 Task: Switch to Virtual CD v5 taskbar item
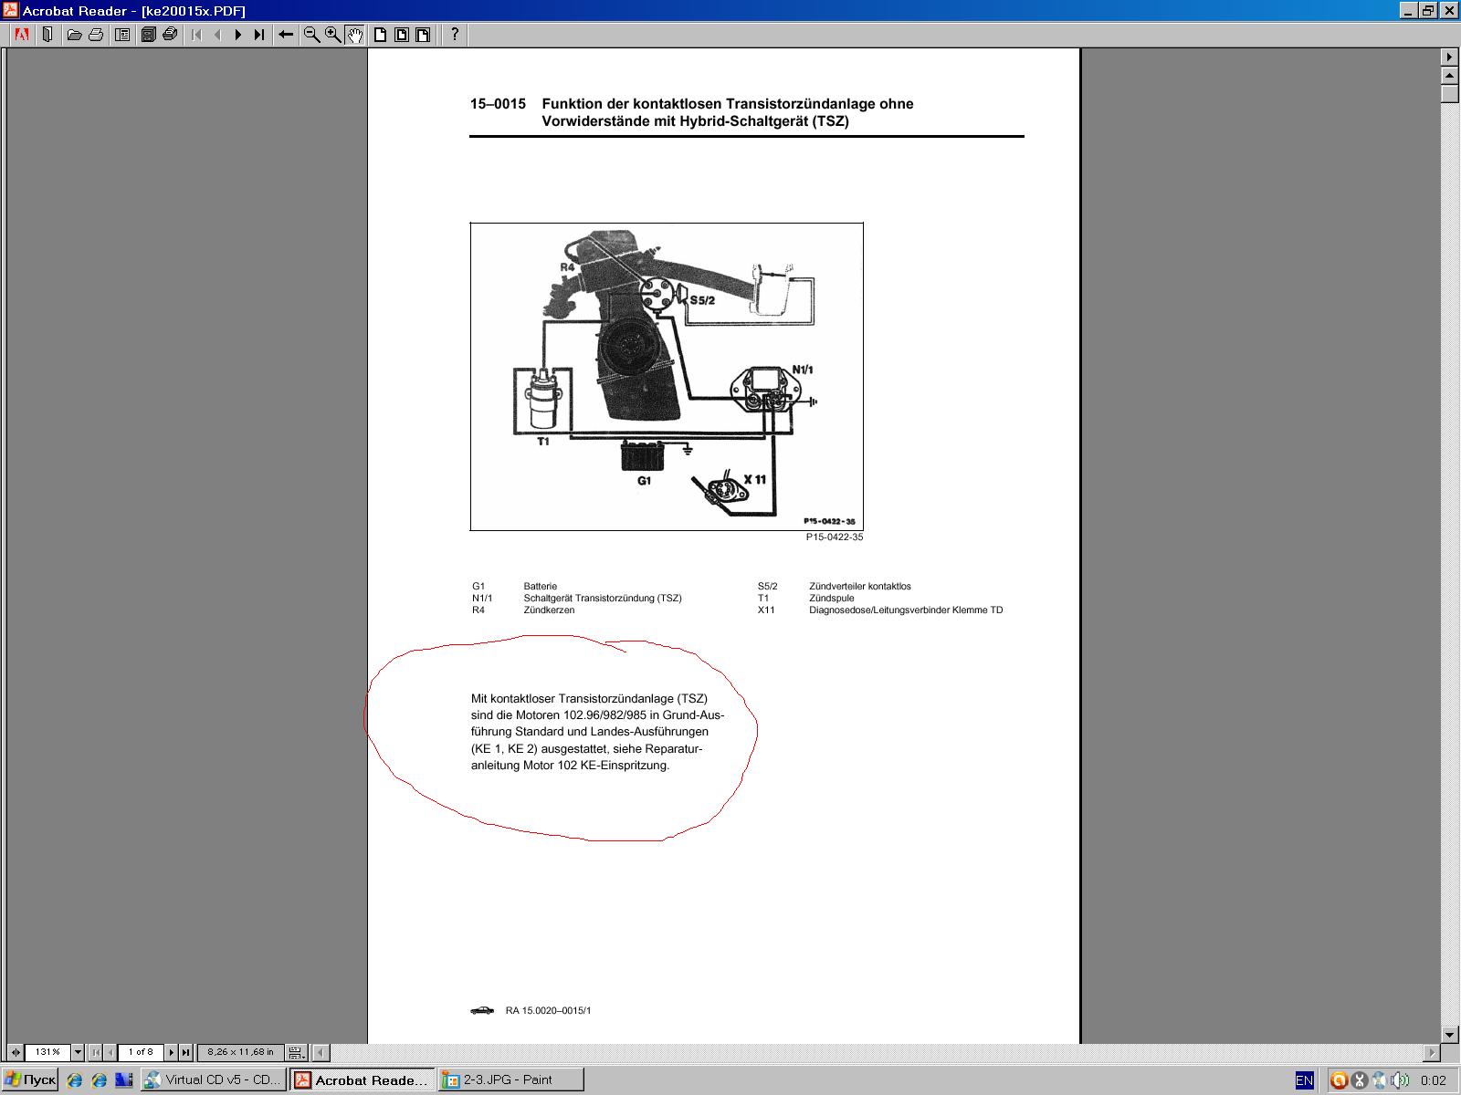214,1079
